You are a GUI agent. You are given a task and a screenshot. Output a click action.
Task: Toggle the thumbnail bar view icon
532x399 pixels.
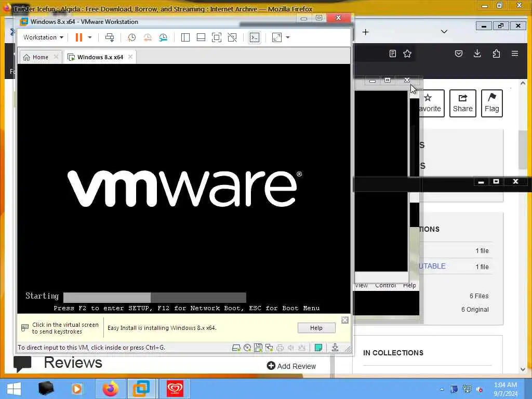201,37
